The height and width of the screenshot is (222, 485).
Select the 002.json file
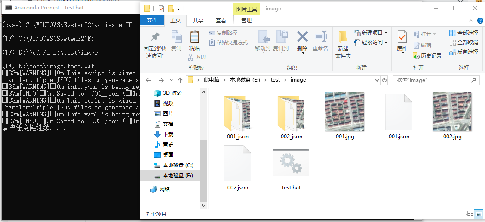[237, 168]
